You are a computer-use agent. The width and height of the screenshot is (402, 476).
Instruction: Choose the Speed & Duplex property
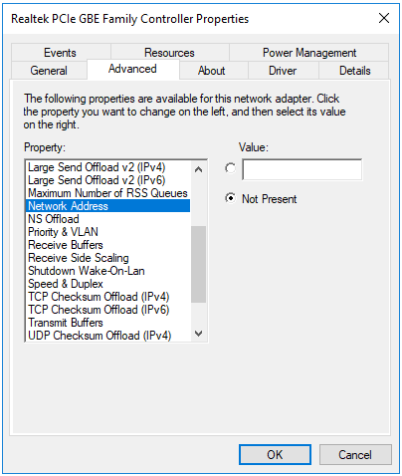click(x=107, y=284)
